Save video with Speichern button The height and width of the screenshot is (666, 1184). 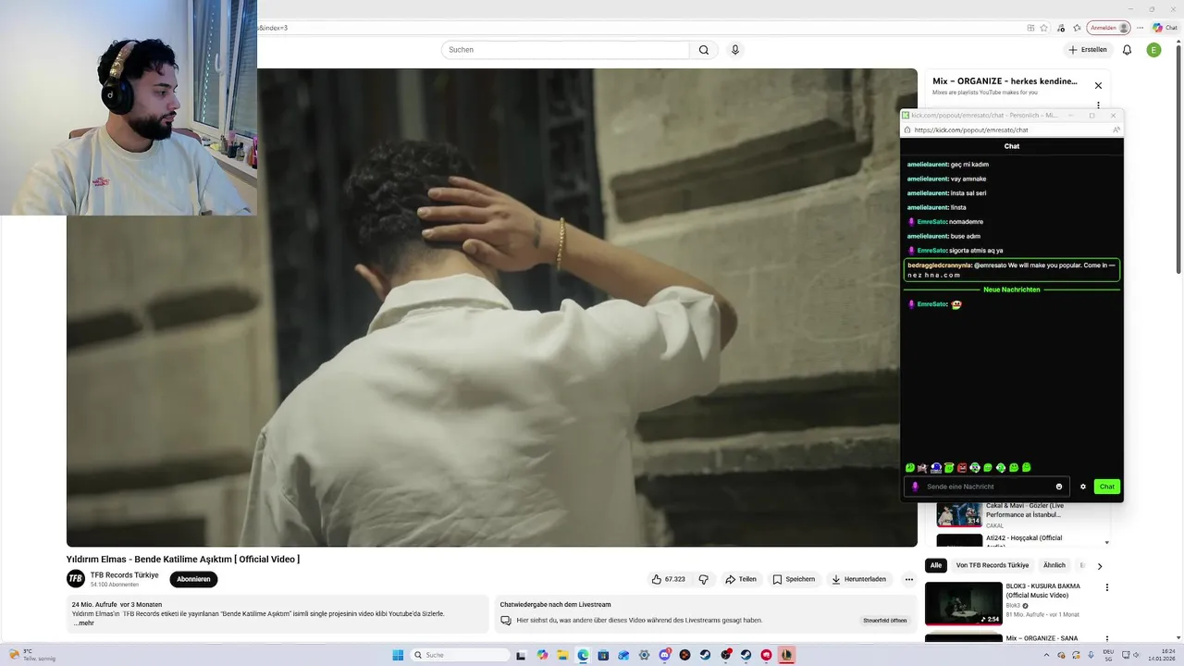coord(794,579)
